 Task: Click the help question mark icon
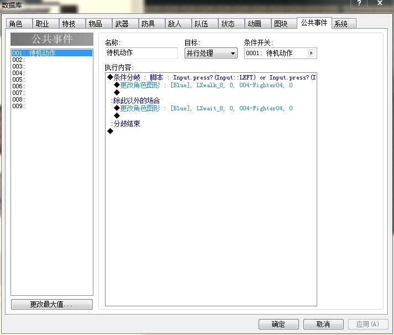[359, 3]
